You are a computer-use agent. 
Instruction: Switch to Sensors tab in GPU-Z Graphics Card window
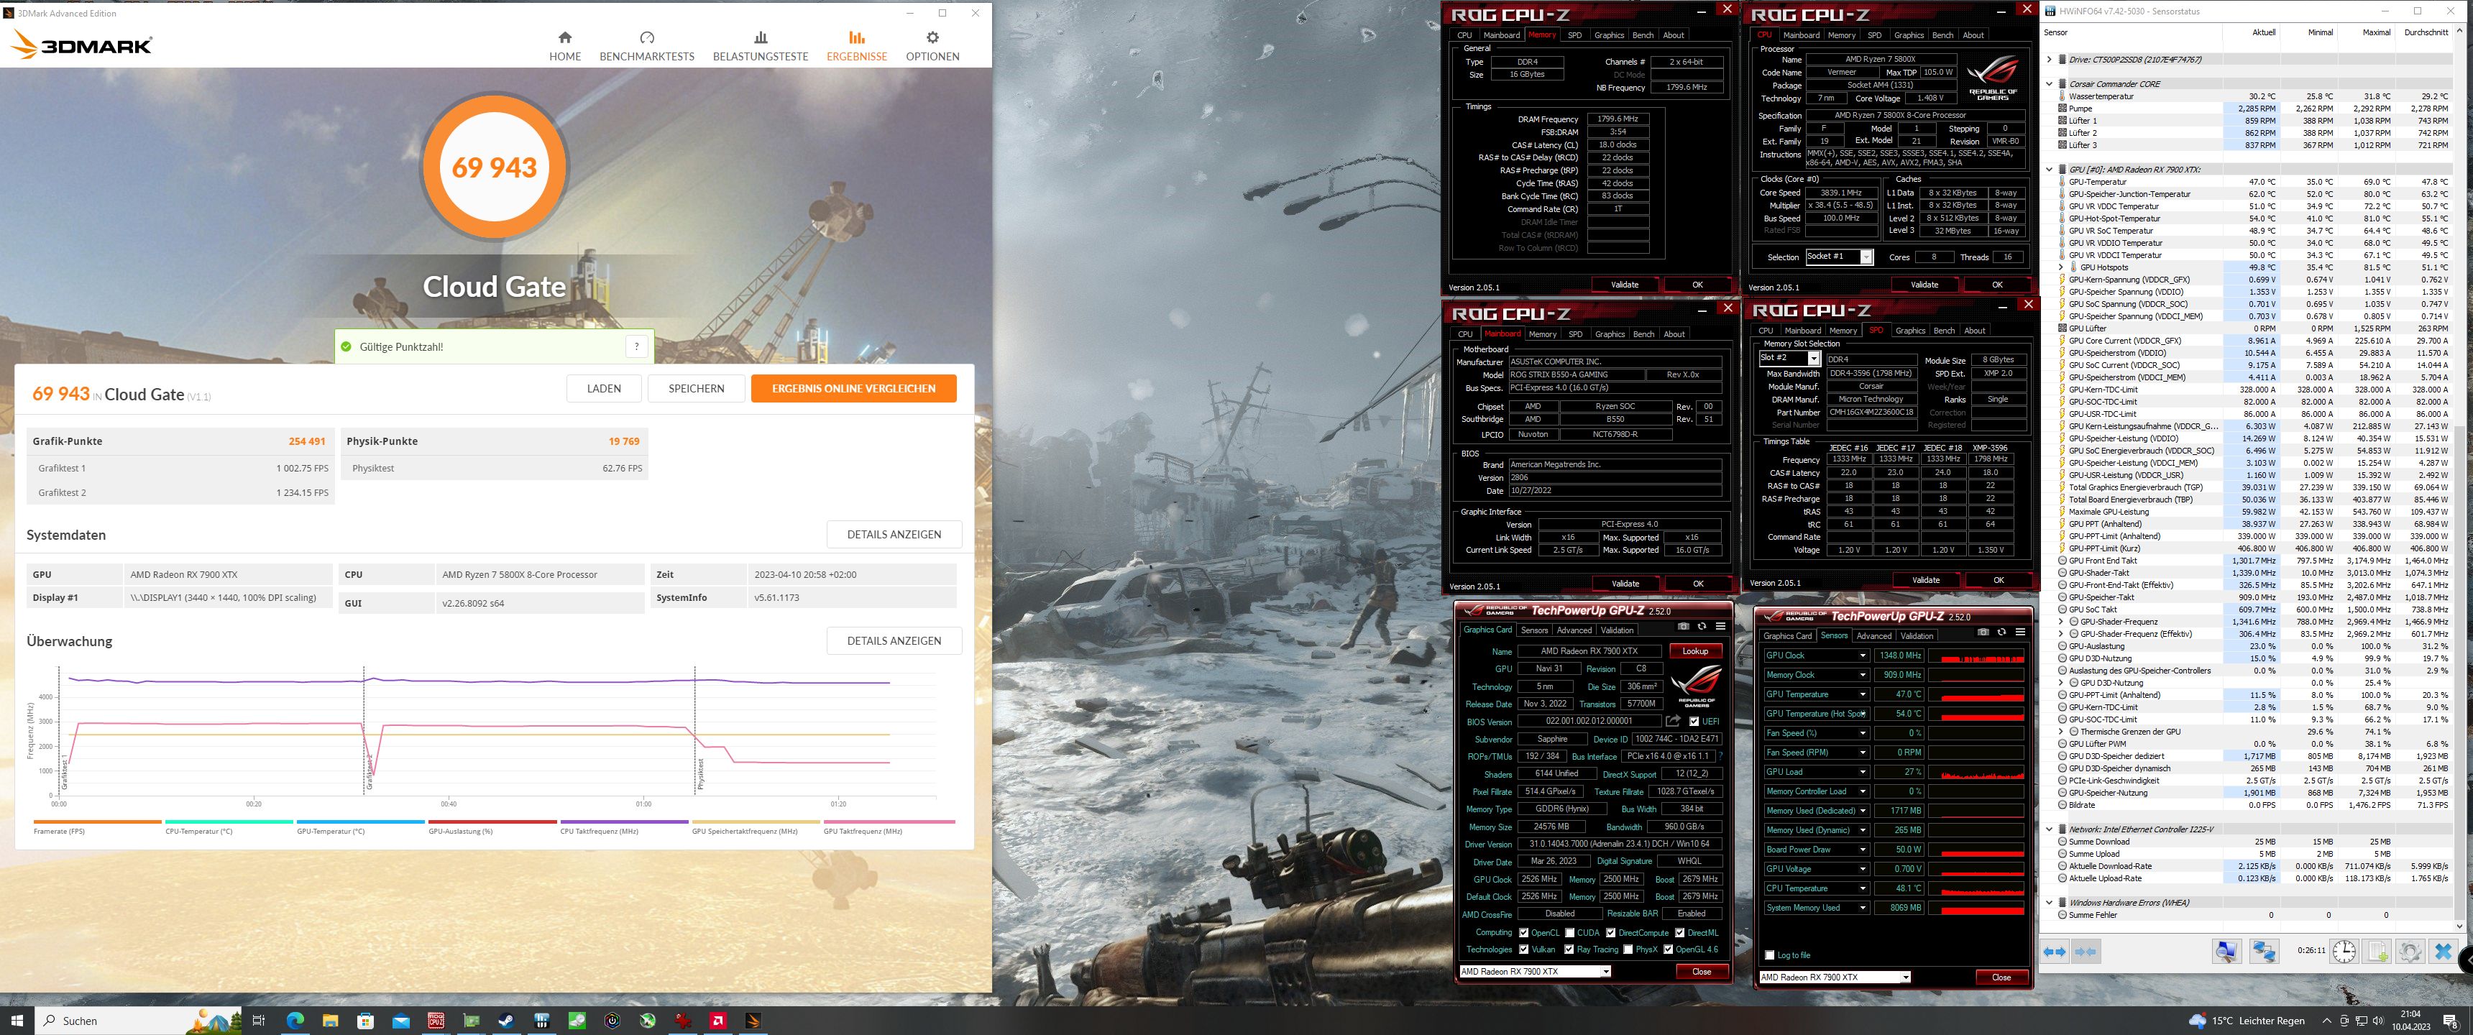click(x=1534, y=630)
